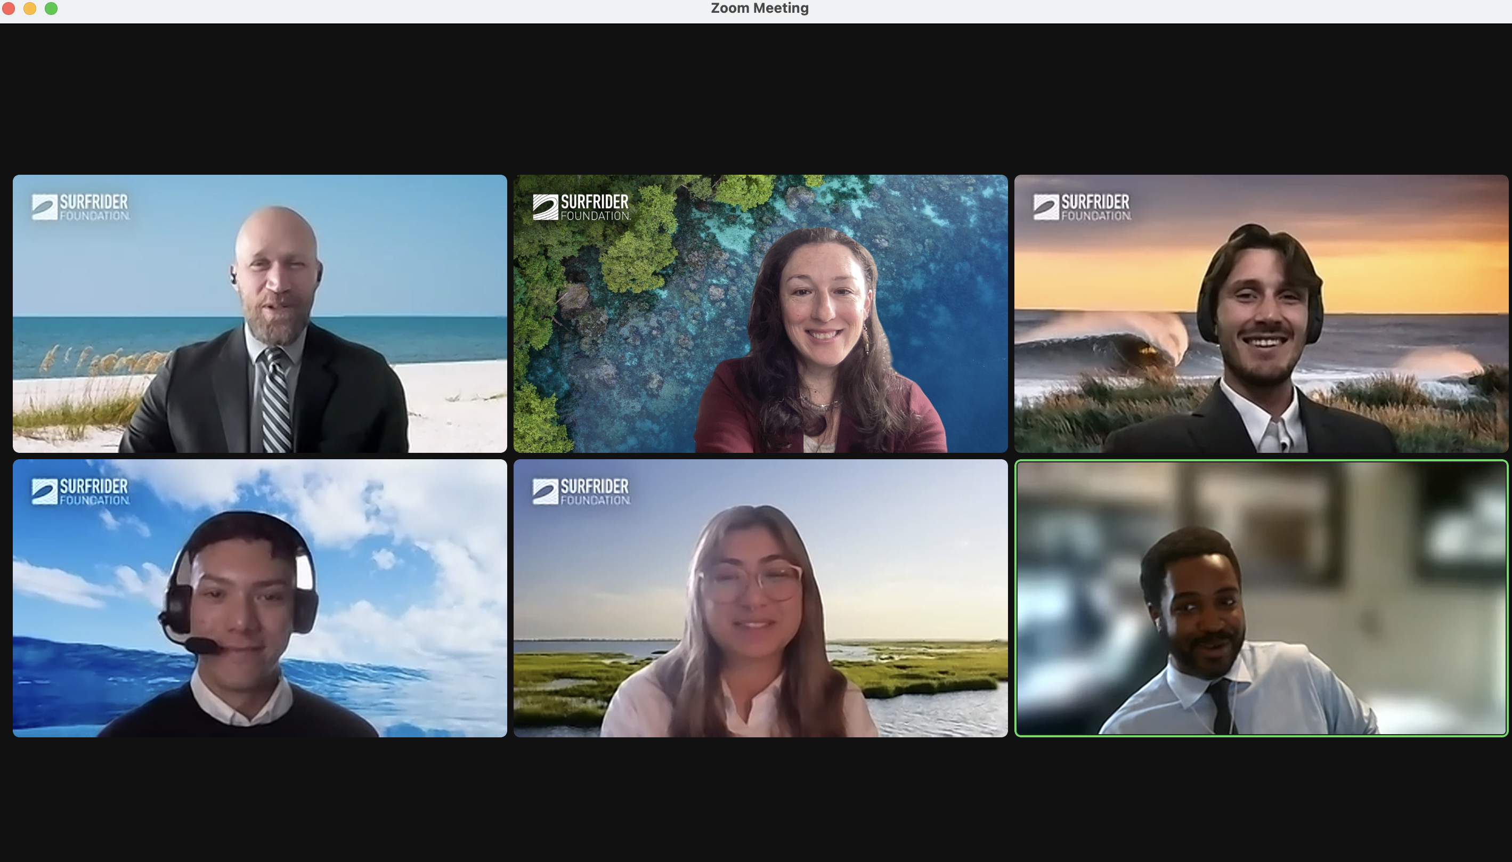This screenshot has width=1512, height=862.
Task: Click the red close window button
Action: point(9,9)
